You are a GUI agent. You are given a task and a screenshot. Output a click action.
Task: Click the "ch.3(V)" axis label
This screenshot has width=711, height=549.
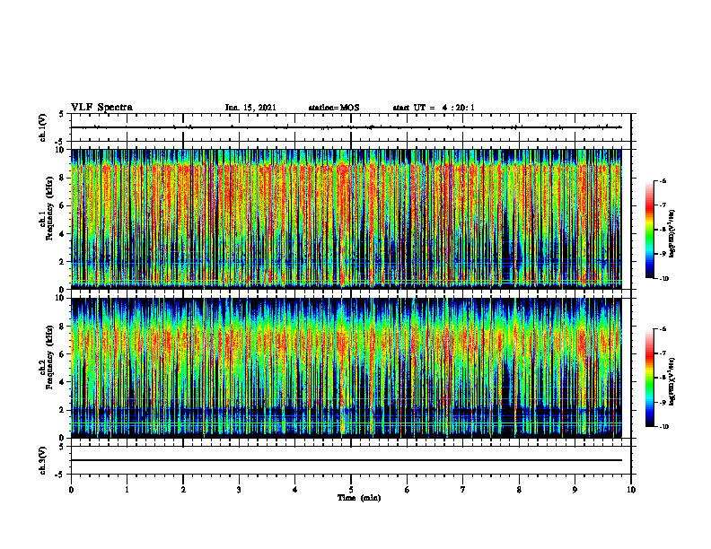click(x=43, y=460)
